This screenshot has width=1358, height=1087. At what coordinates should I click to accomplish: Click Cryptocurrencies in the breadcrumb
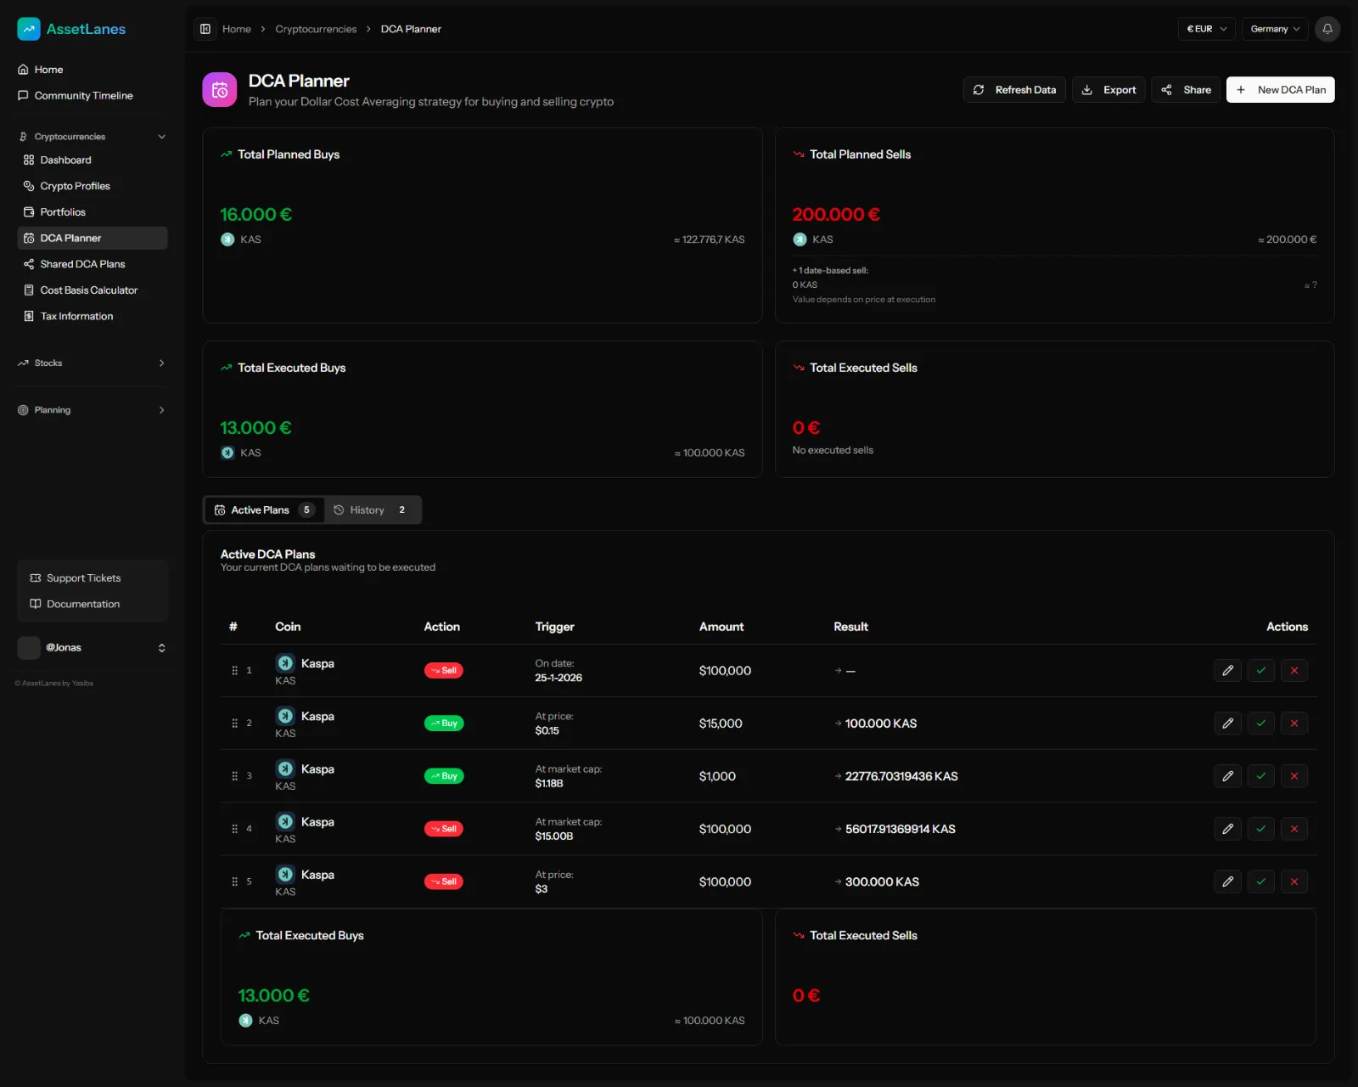316,29
